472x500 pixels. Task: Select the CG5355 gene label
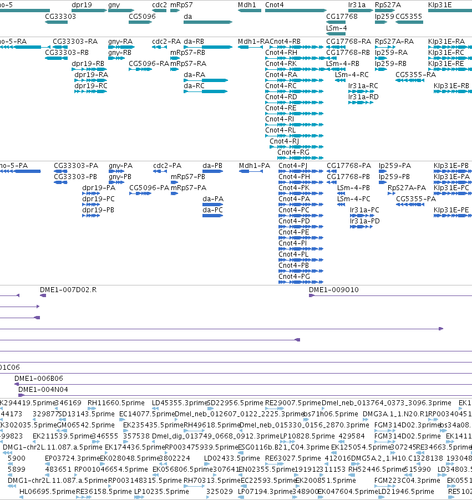click(408, 16)
